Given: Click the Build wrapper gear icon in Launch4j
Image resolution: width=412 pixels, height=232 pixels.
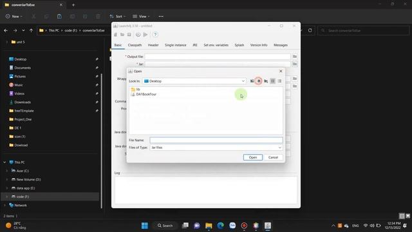Looking at the screenshot, I should 138,35.
